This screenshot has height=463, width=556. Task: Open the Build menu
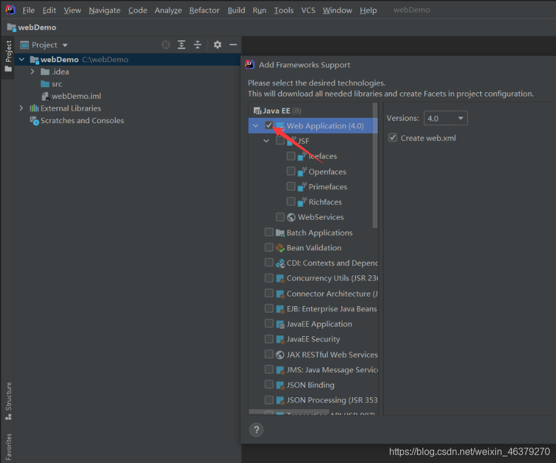coord(236,10)
